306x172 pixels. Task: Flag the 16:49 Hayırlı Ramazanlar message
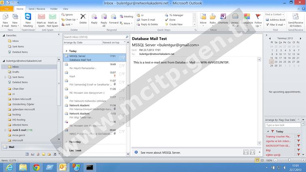(123, 66)
